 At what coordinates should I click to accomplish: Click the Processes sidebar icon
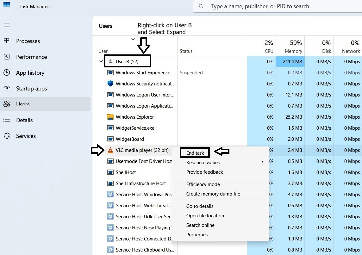(6, 41)
